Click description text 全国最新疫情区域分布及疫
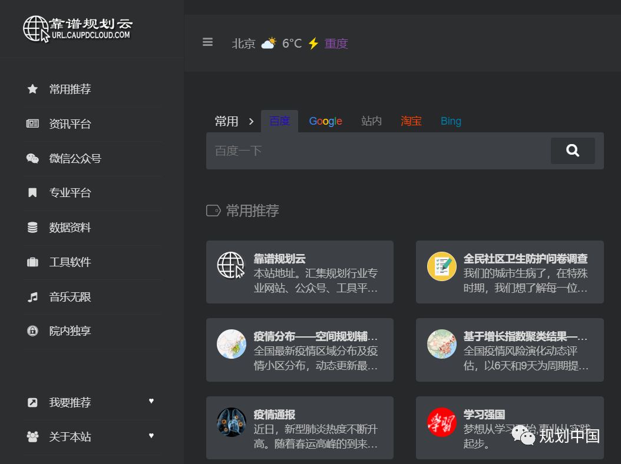621x464 pixels. [316, 351]
